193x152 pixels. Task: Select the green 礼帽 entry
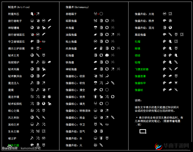click(x=137, y=42)
